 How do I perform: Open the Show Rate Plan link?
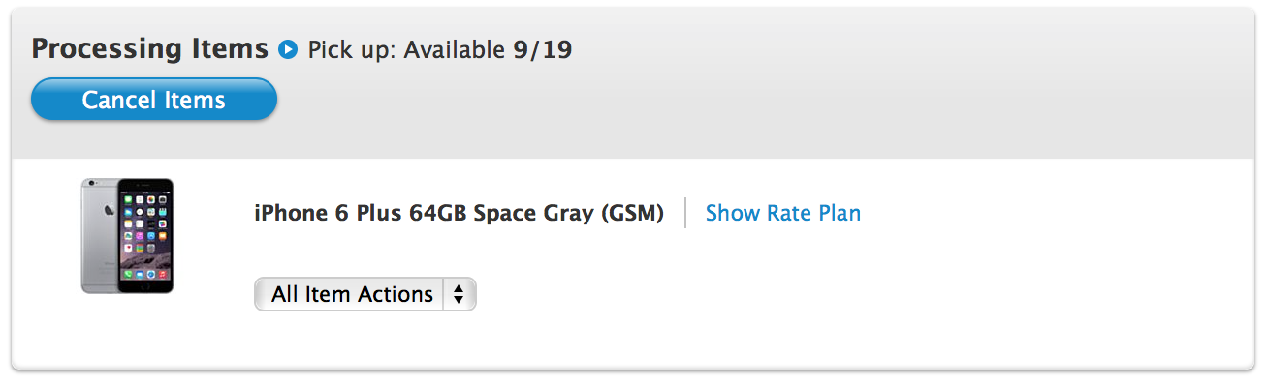pyautogui.click(x=783, y=213)
